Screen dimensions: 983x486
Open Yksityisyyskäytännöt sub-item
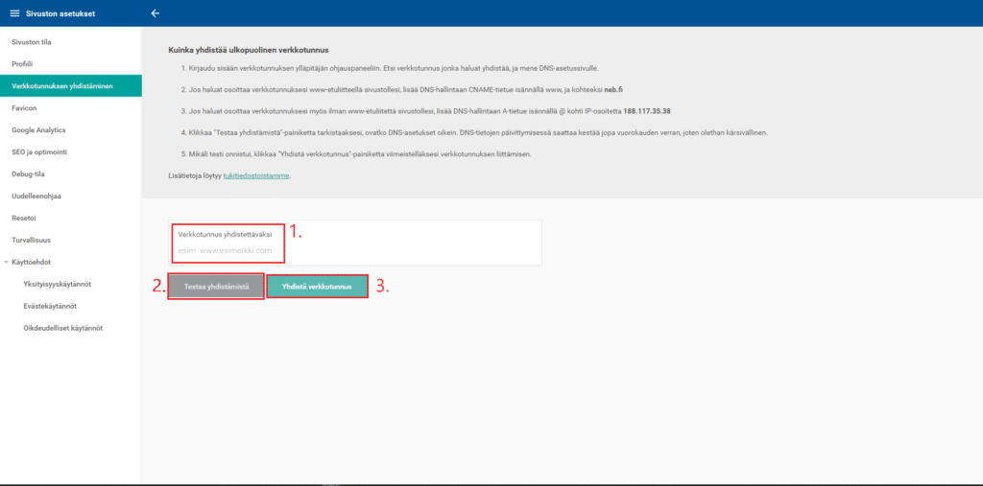[57, 284]
